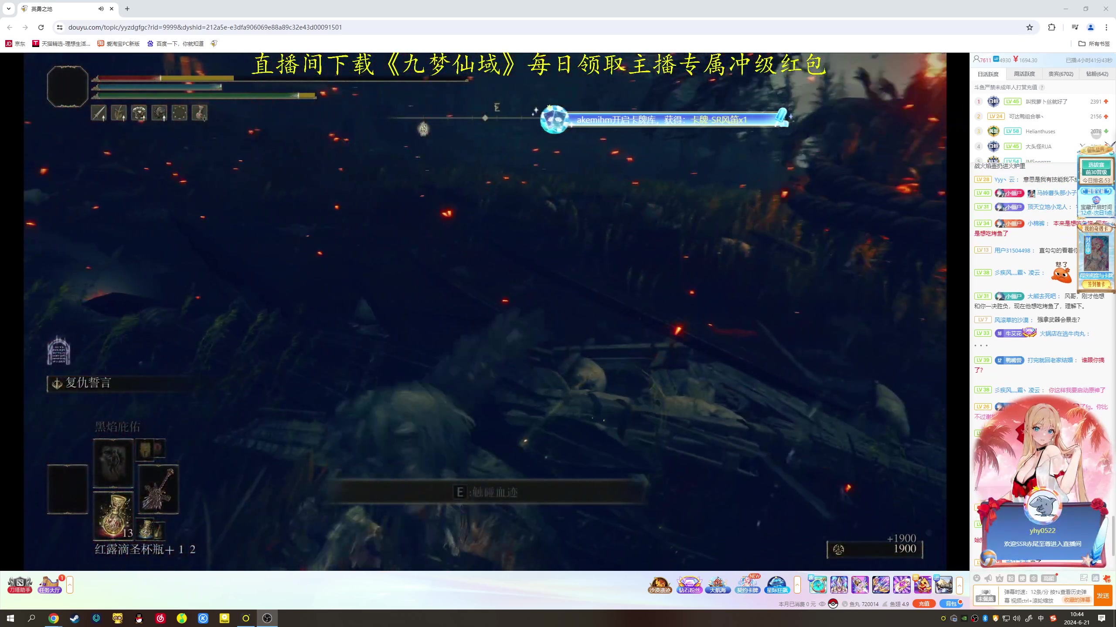Open the 背包 backpack button
Screen dimensions: 1116x627
coord(951,604)
